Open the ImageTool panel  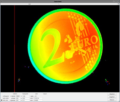tap(112, 97)
